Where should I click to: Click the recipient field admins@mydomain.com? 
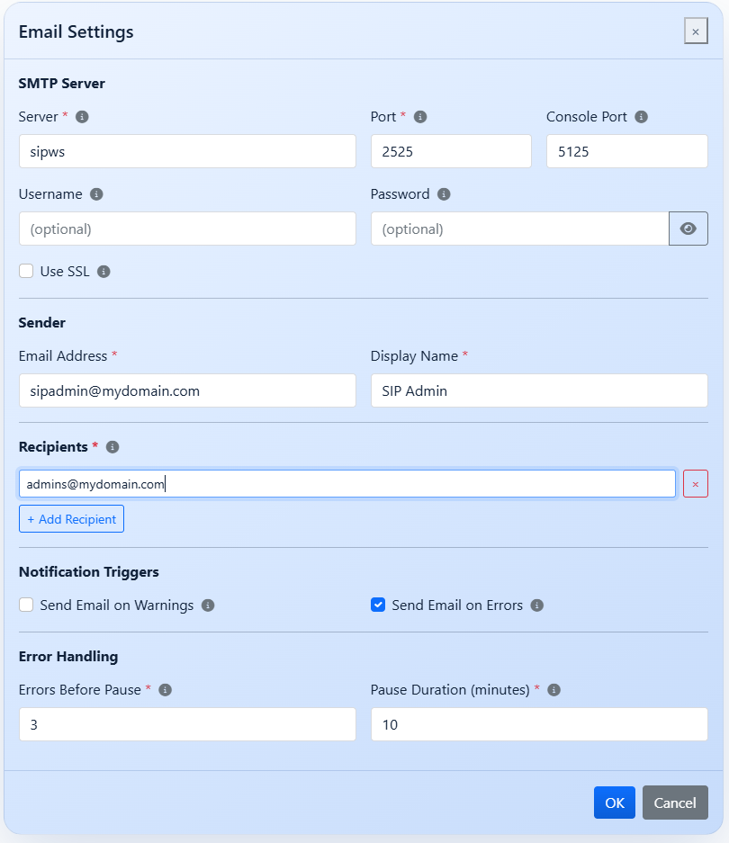pos(347,484)
